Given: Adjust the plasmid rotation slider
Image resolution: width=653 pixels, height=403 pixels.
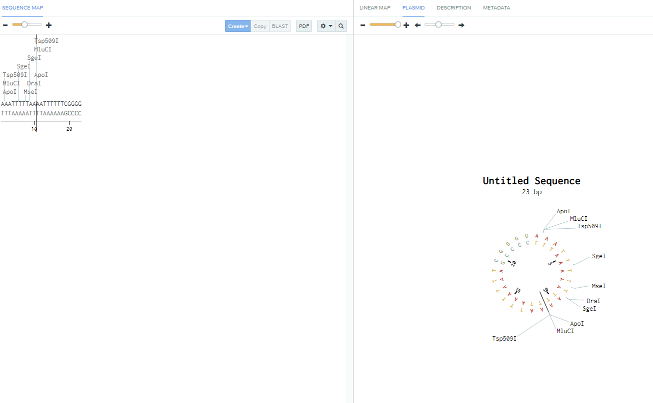Looking at the screenshot, I should 438,24.
